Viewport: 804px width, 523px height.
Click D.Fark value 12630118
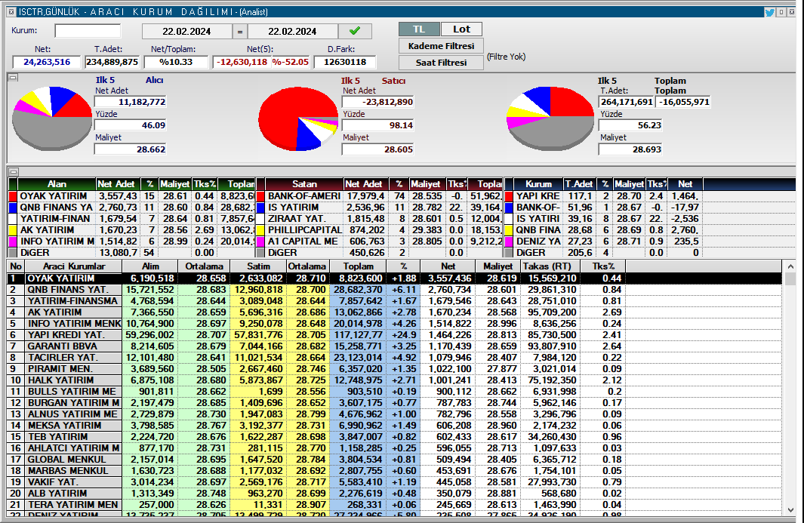click(345, 62)
